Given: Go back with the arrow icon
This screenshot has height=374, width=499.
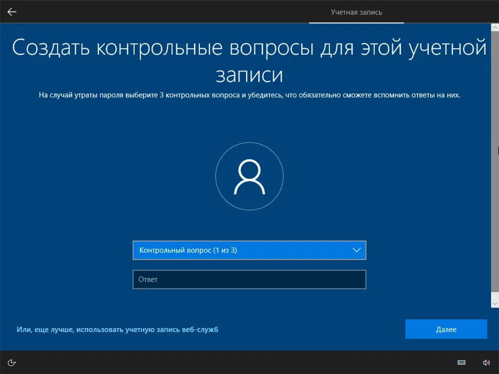Looking at the screenshot, I should (12, 12).
